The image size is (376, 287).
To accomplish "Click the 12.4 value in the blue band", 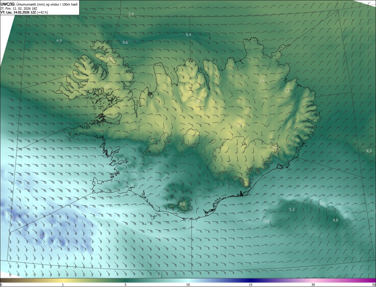I will pyautogui.click(x=43, y=235).
